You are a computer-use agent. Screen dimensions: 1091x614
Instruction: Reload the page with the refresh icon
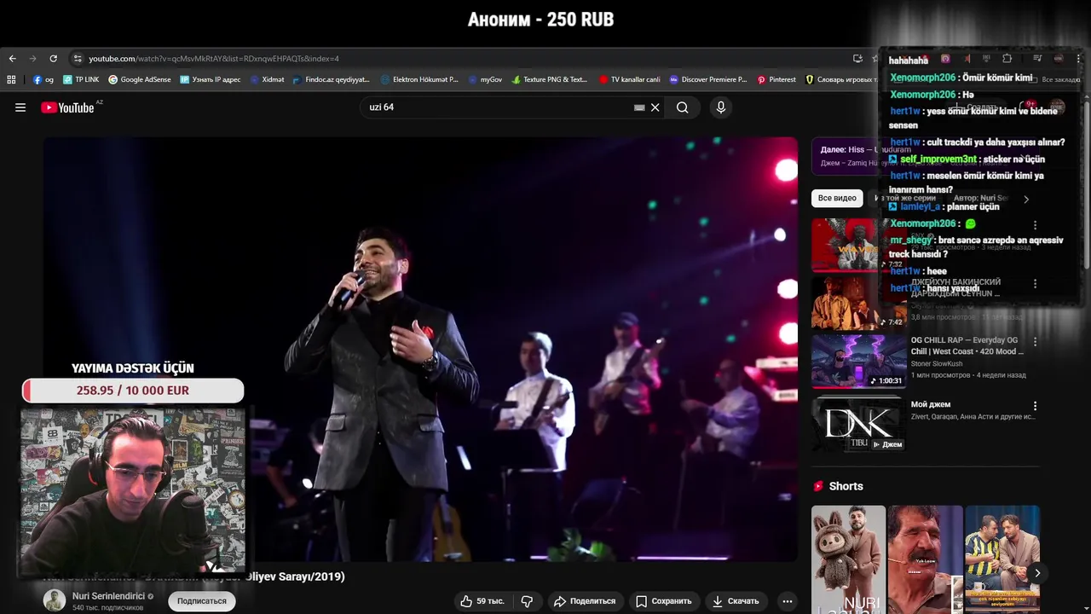pos(53,59)
